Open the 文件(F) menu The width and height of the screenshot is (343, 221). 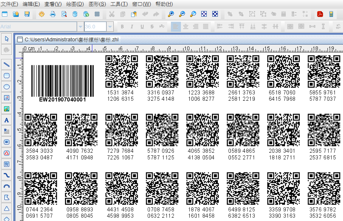point(10,4)
